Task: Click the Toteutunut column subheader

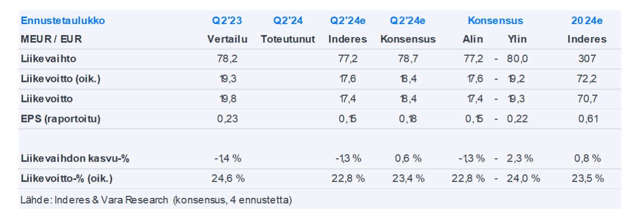Action: [x=288, y=39]
